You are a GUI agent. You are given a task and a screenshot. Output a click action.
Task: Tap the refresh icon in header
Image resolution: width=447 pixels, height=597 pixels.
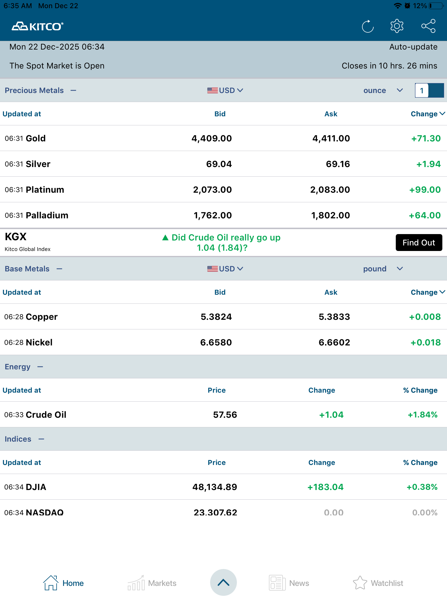coord(368,27)
